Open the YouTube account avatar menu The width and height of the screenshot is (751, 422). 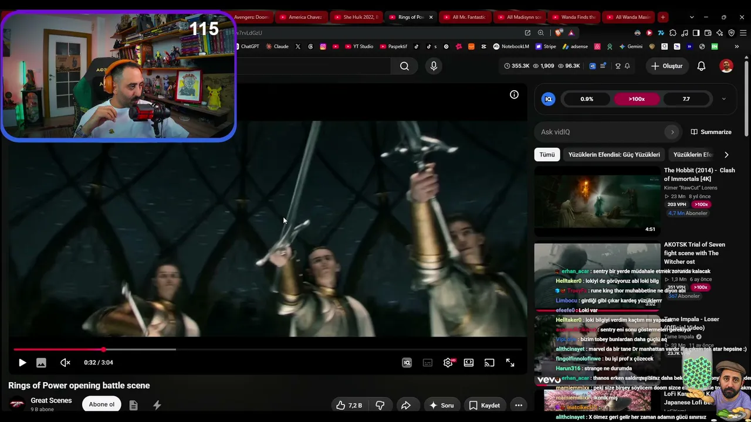coord(726,66)
